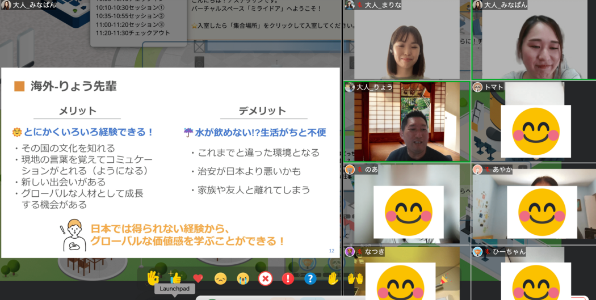The height and width of the screenshot is (300, 596).
Task: Send the two raised hands reaction
Action: click(x=355, y=278)
